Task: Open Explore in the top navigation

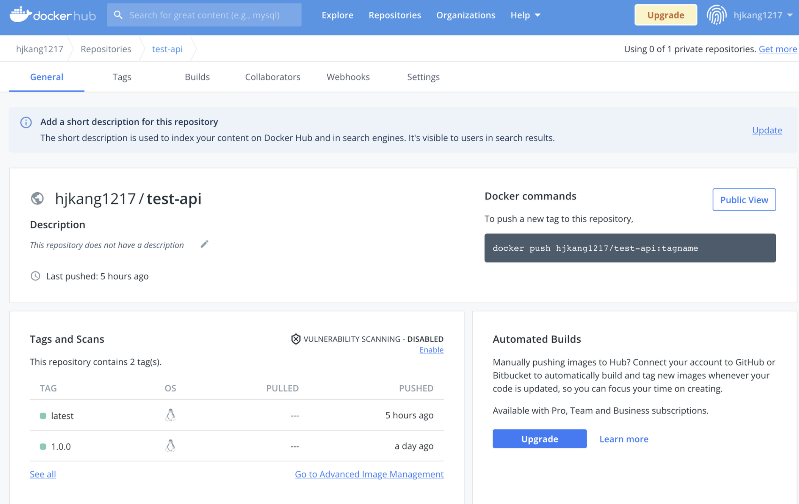Action: [x=338, y=15]
